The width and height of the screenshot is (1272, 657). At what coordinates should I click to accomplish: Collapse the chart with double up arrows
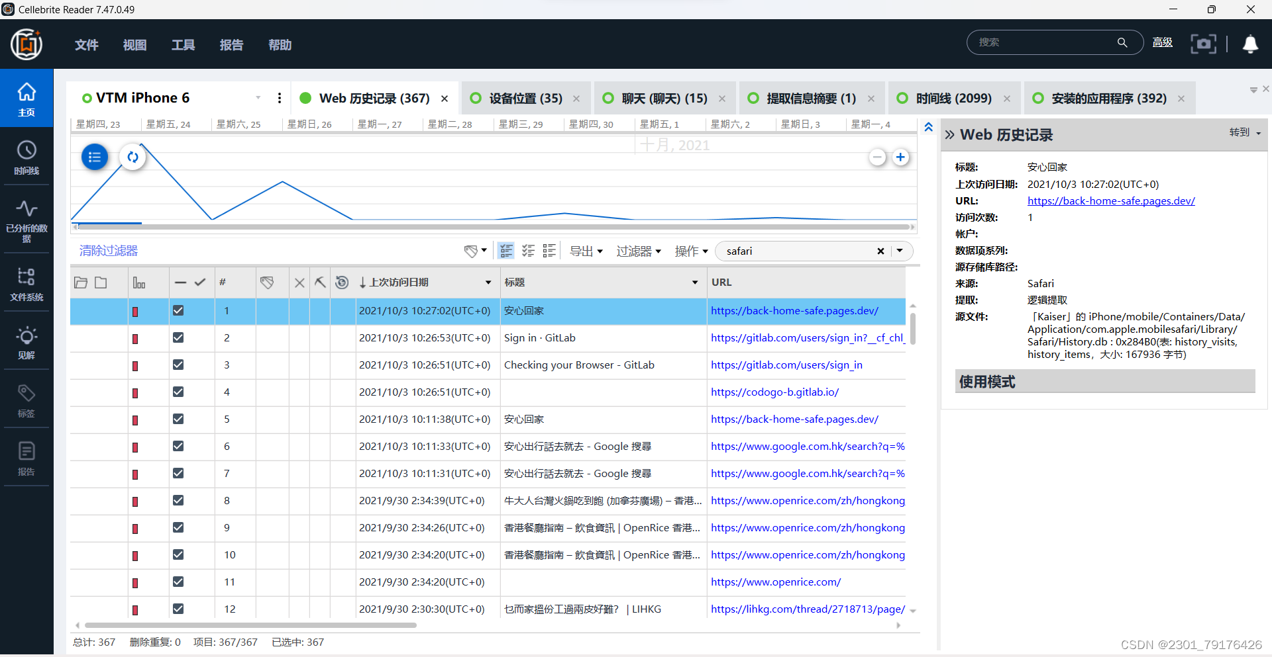point(929,127)
